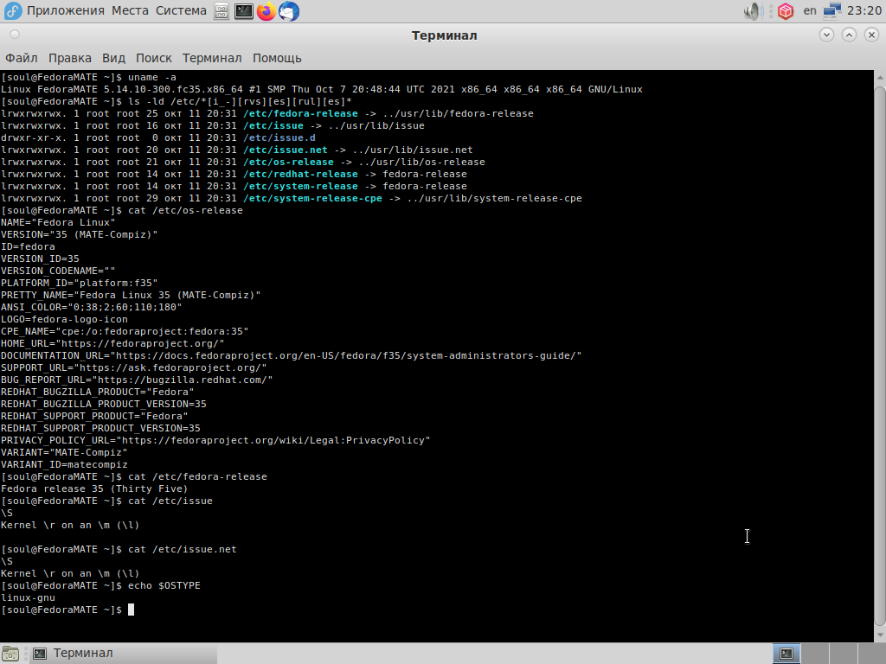The image size is (886, 664).
Task: Click the '/etc/os-release' cyan listing entry
Action: pyautogui.click(x=289, y=162)
